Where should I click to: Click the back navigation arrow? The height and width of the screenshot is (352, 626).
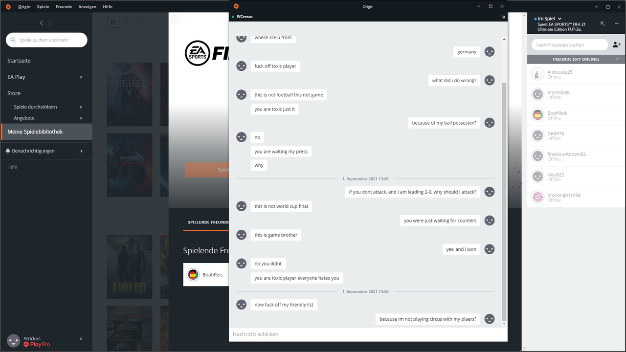pyautogui.click(x=42, y=23)
